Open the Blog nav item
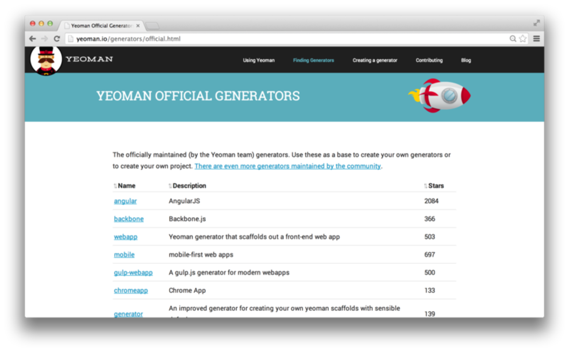Viewport: 569px width, 352px height. pos(466,60)
